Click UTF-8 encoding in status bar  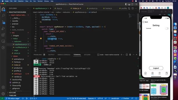[x=100, y=98]
